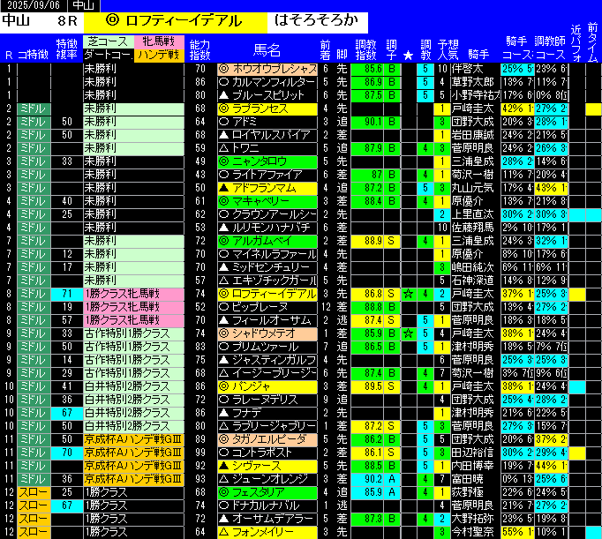This screenshot has height=539, width=602.
Task: Click the pink 牝馬戦 legend cell
Action: point(159,41)
